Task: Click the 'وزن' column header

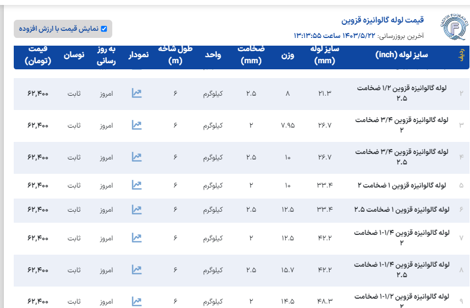Action: coord(288,56)
